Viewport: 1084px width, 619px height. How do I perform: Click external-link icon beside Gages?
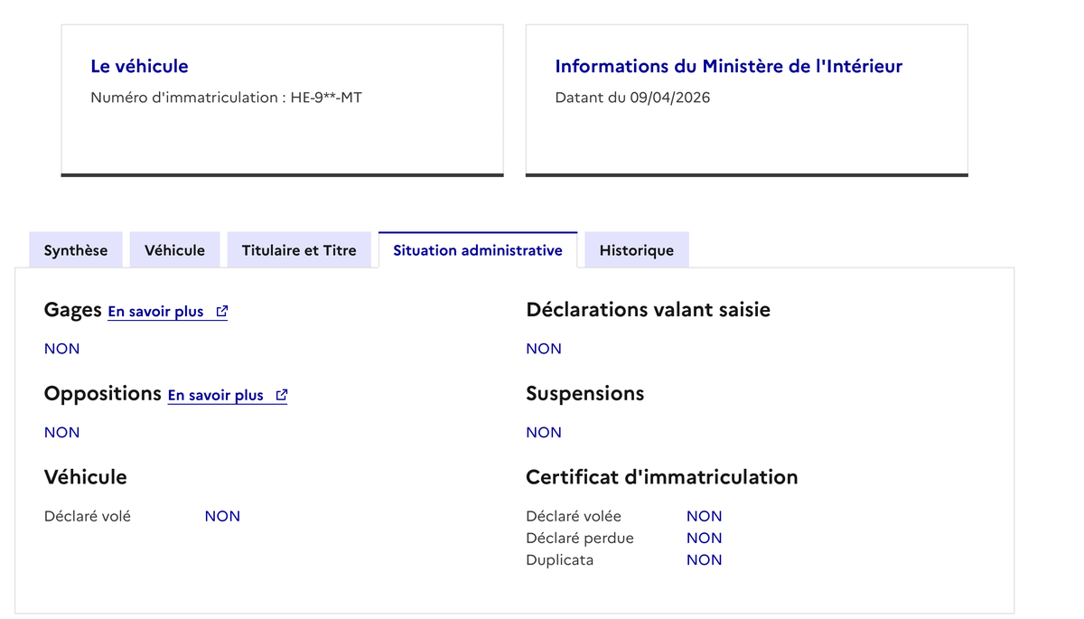point(222,312)
